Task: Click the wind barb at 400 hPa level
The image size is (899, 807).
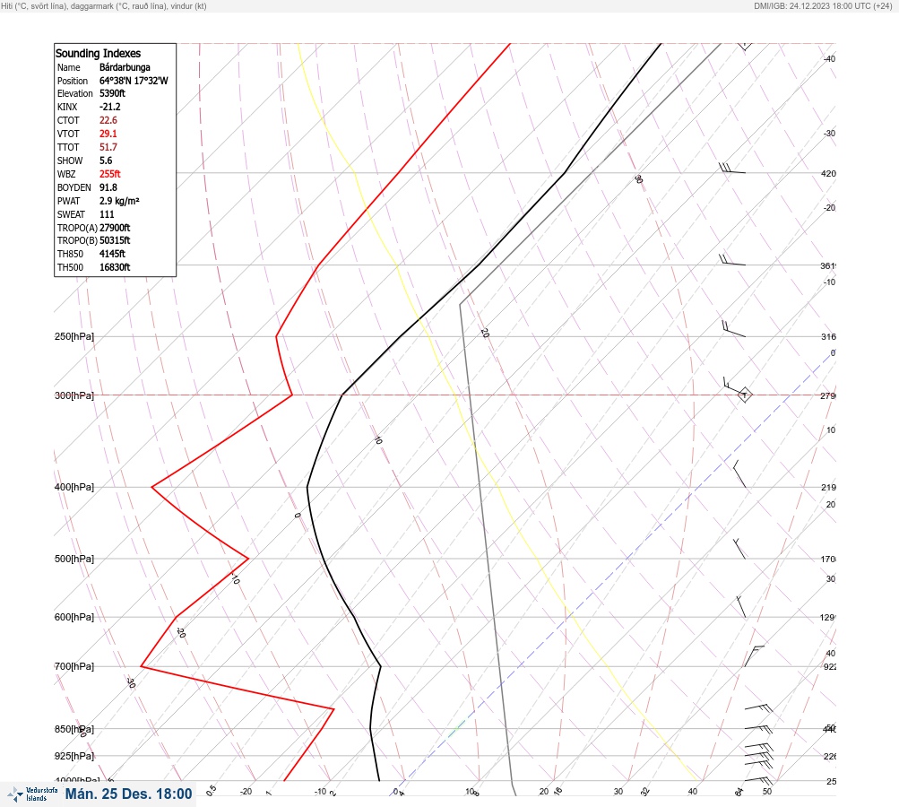Action: [x=739, y=473]
